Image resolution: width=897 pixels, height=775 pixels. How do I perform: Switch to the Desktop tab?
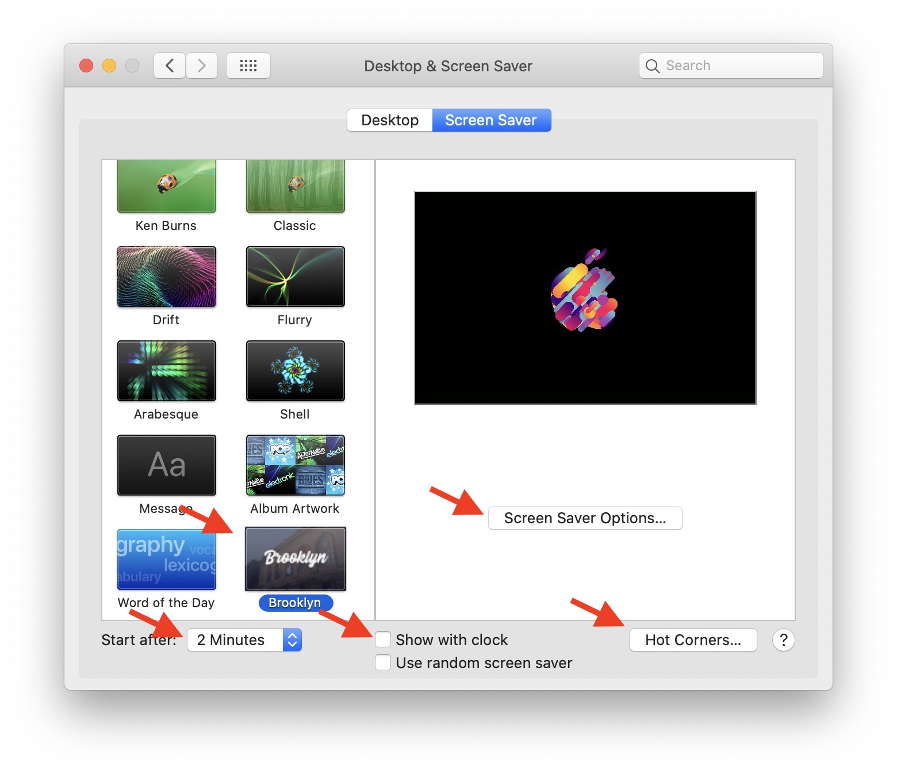click(390, 120)
